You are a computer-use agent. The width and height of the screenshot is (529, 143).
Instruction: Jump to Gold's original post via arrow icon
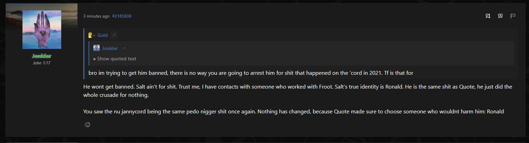(114, 35)
